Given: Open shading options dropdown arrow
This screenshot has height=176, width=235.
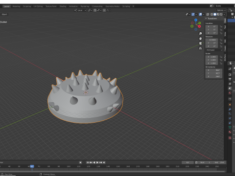Looking at the screenshot, I should 224,14.
